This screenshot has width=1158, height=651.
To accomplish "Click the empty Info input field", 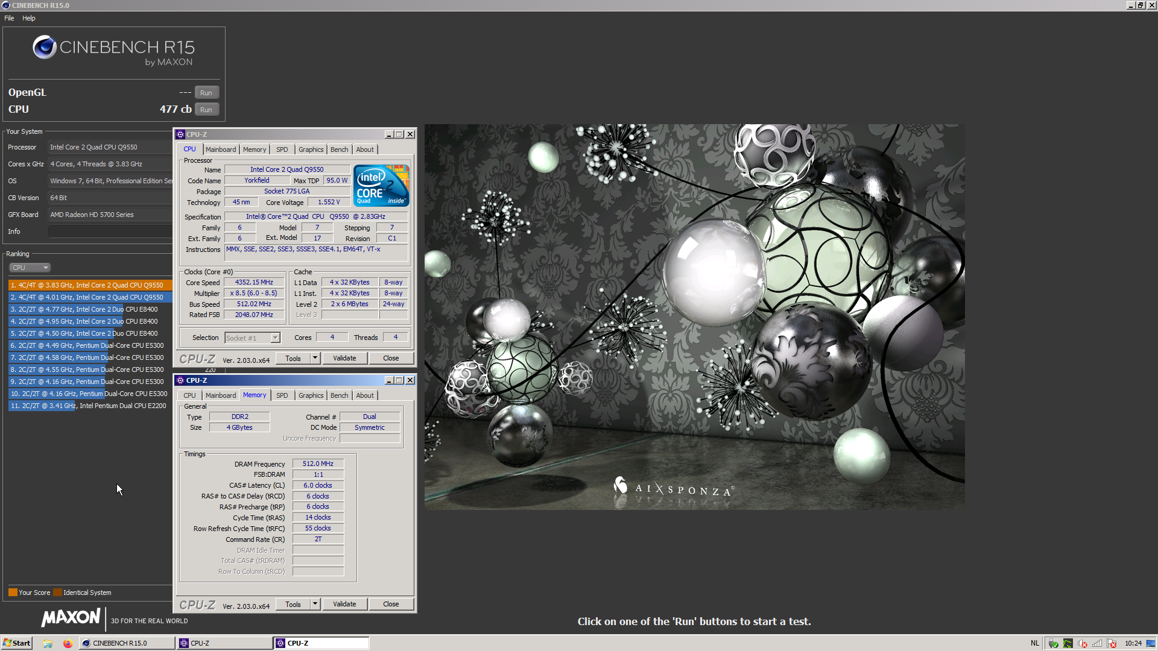I will (110, 231).
